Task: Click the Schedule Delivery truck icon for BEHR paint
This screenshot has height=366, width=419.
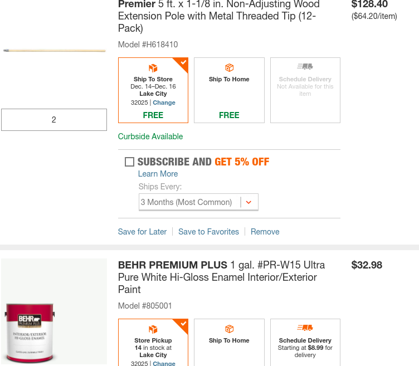Action: tap(305, 328)
